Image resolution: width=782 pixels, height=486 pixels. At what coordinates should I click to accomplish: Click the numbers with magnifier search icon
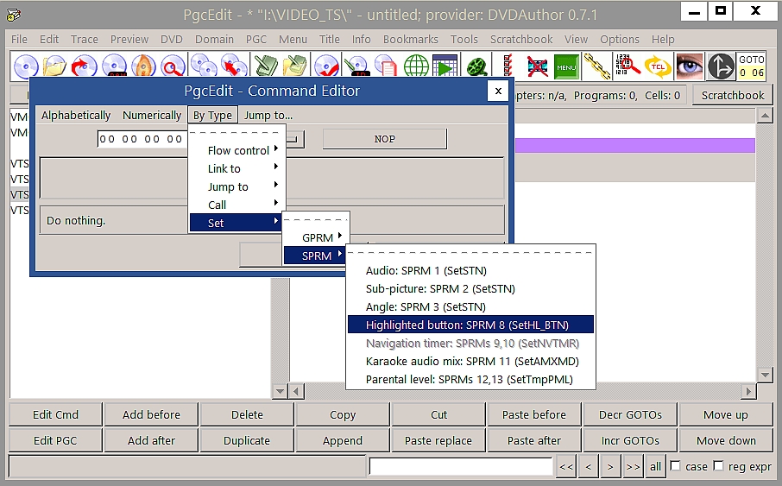pyautogui.click(x=627, y=66)
